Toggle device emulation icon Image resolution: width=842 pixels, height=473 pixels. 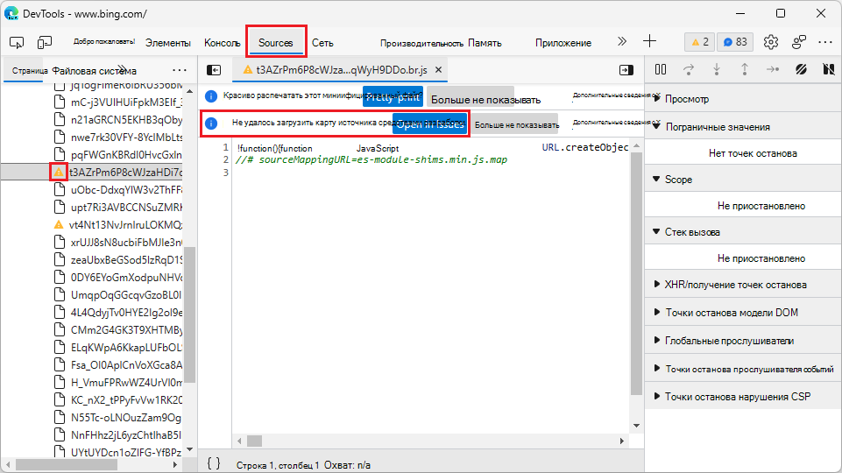45,42
